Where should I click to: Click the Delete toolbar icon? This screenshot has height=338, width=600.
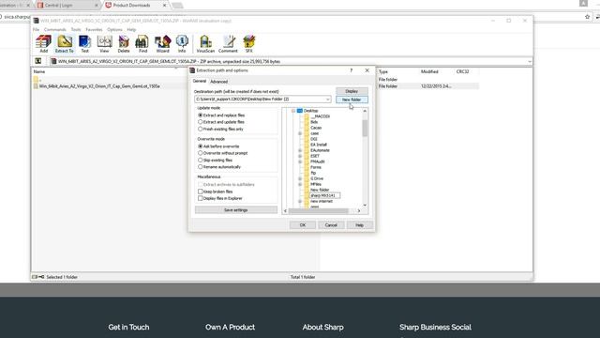pyautogui.click(x=124, y=44)
